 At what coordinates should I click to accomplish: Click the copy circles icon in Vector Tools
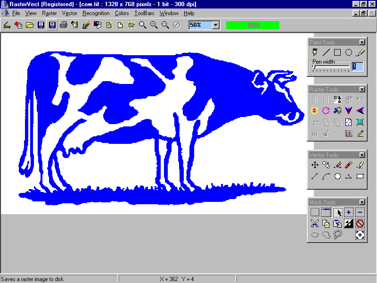click(326, 165)
